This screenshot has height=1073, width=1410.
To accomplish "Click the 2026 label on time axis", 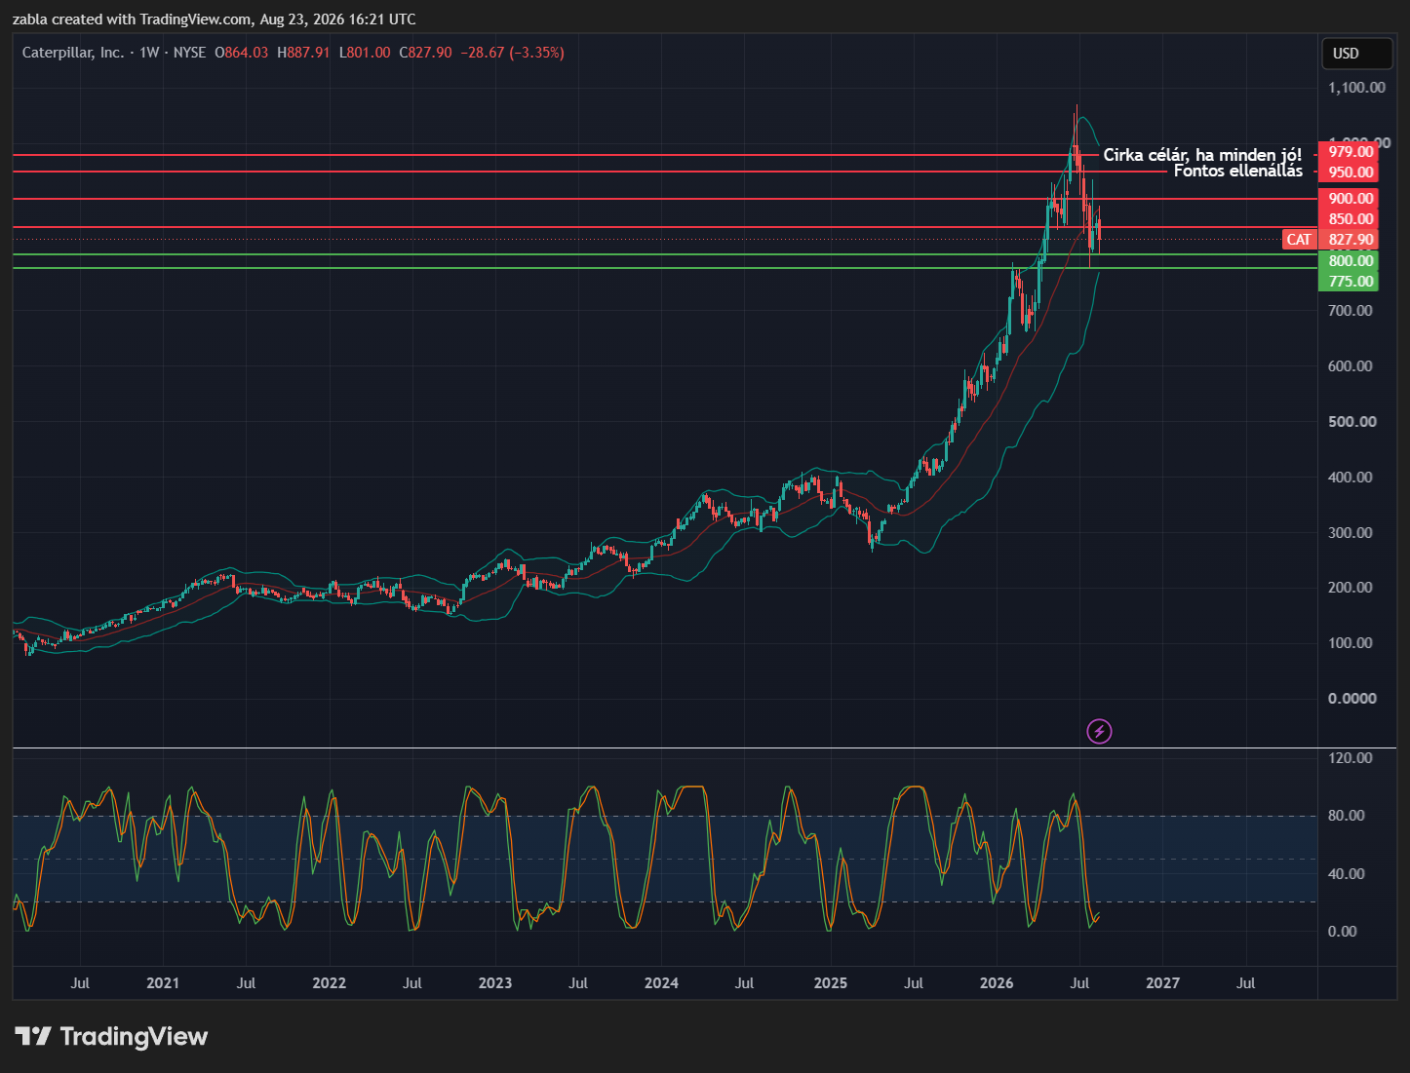I will [x=997, y=983].
